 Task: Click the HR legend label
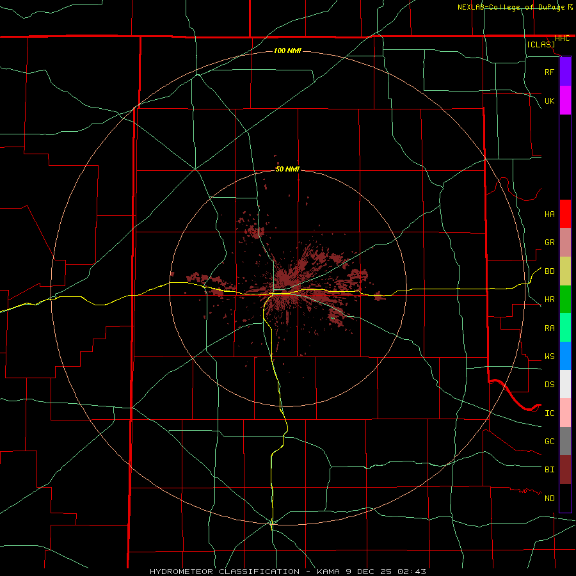point(549,300)
